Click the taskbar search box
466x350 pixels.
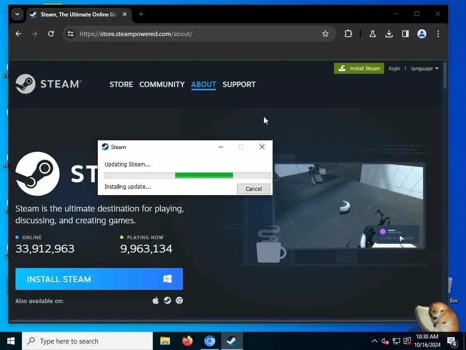click(x=87, y=341)
